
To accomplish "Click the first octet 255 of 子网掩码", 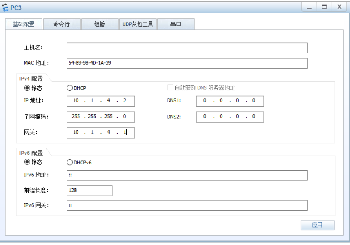I will pos(76,117).
